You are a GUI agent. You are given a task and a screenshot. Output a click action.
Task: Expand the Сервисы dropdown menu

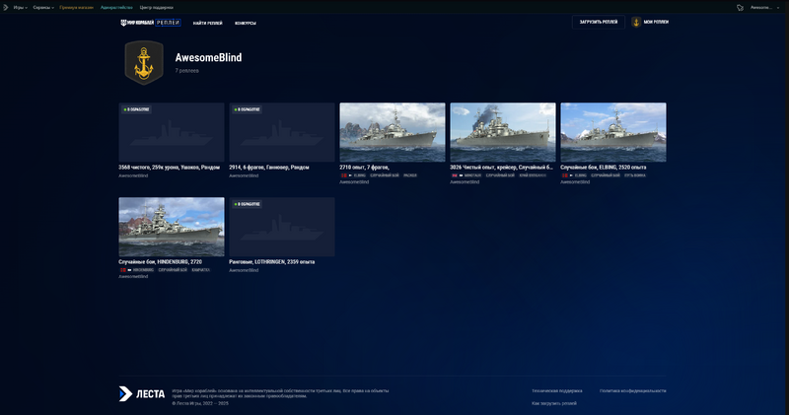[x=43, y=8]
